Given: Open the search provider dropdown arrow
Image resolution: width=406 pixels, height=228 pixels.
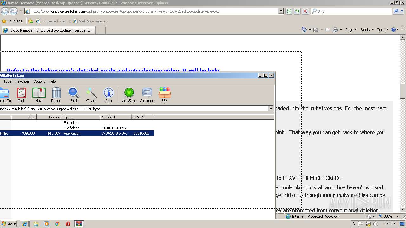Looking at the screenshot, I should [x=402, y=11].
